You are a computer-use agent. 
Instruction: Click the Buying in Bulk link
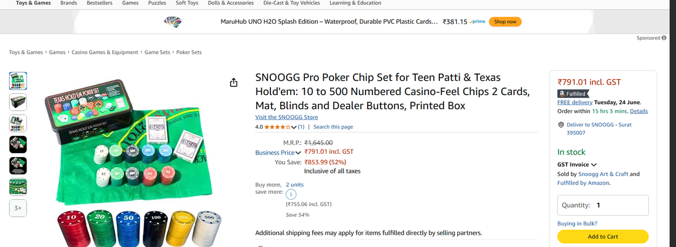click(577, 224)
